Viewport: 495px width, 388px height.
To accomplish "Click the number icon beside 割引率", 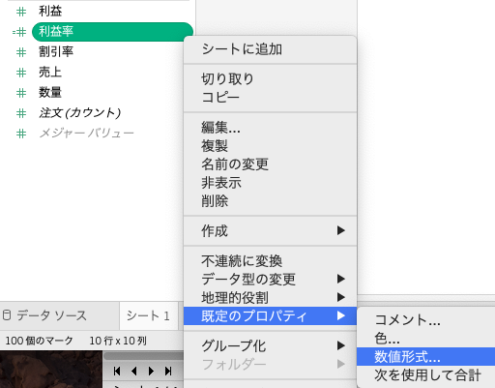I will 21,52.
